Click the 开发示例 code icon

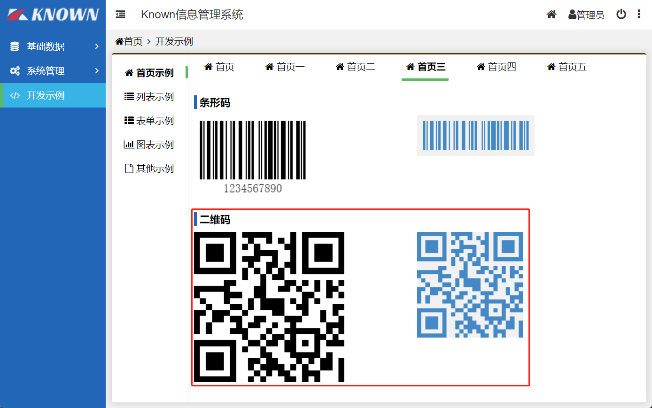(x=15, y=95)
